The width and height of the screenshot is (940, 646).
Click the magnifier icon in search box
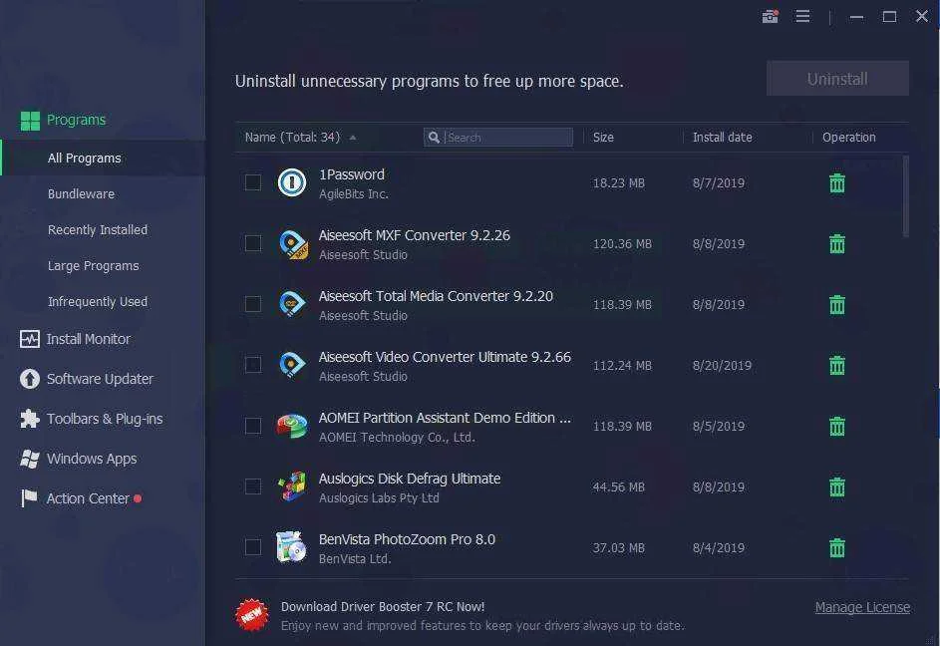click(434, 138)
